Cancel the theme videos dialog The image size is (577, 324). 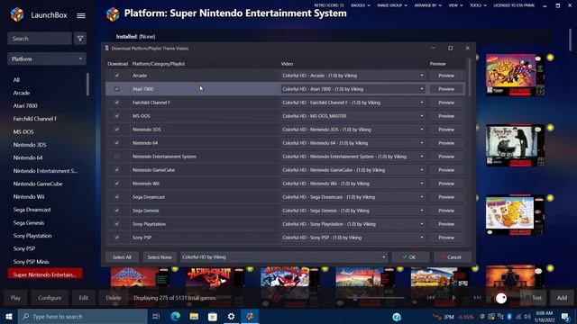453,257
